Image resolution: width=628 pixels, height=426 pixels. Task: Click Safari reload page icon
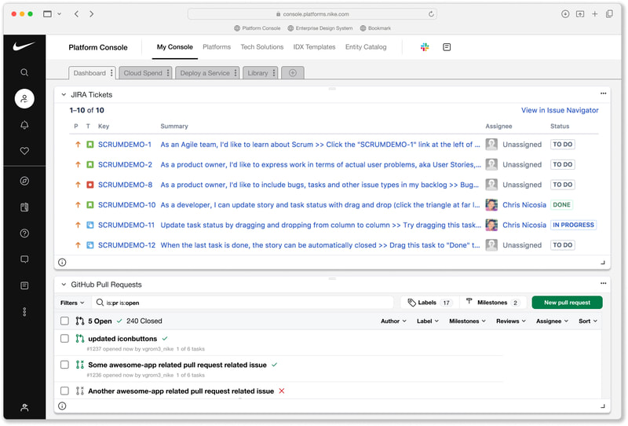point(431,14)
